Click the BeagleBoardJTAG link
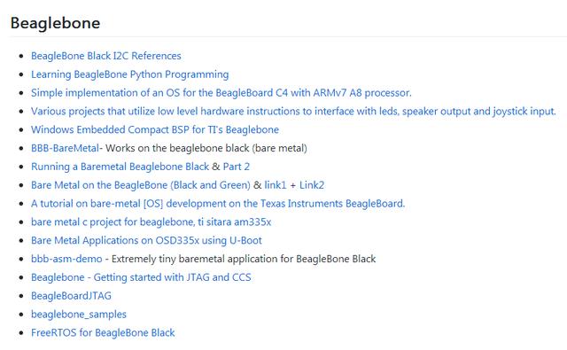The height and width of the screenshot is (350, 567). point(71,296)
